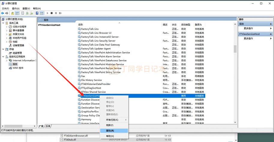Click the gear icon beside Fax service
Screen dimensions: 274x142
pyautogui.click(x=79, y=76)
